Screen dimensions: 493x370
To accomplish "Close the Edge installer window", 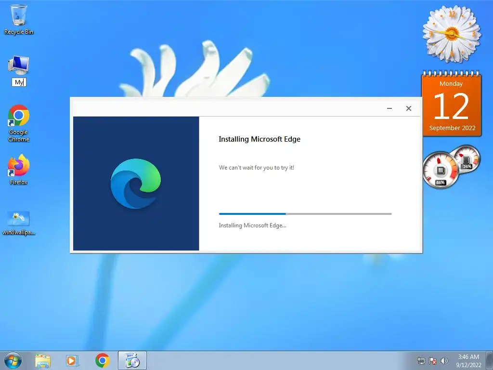I will [x=408, y=108].
